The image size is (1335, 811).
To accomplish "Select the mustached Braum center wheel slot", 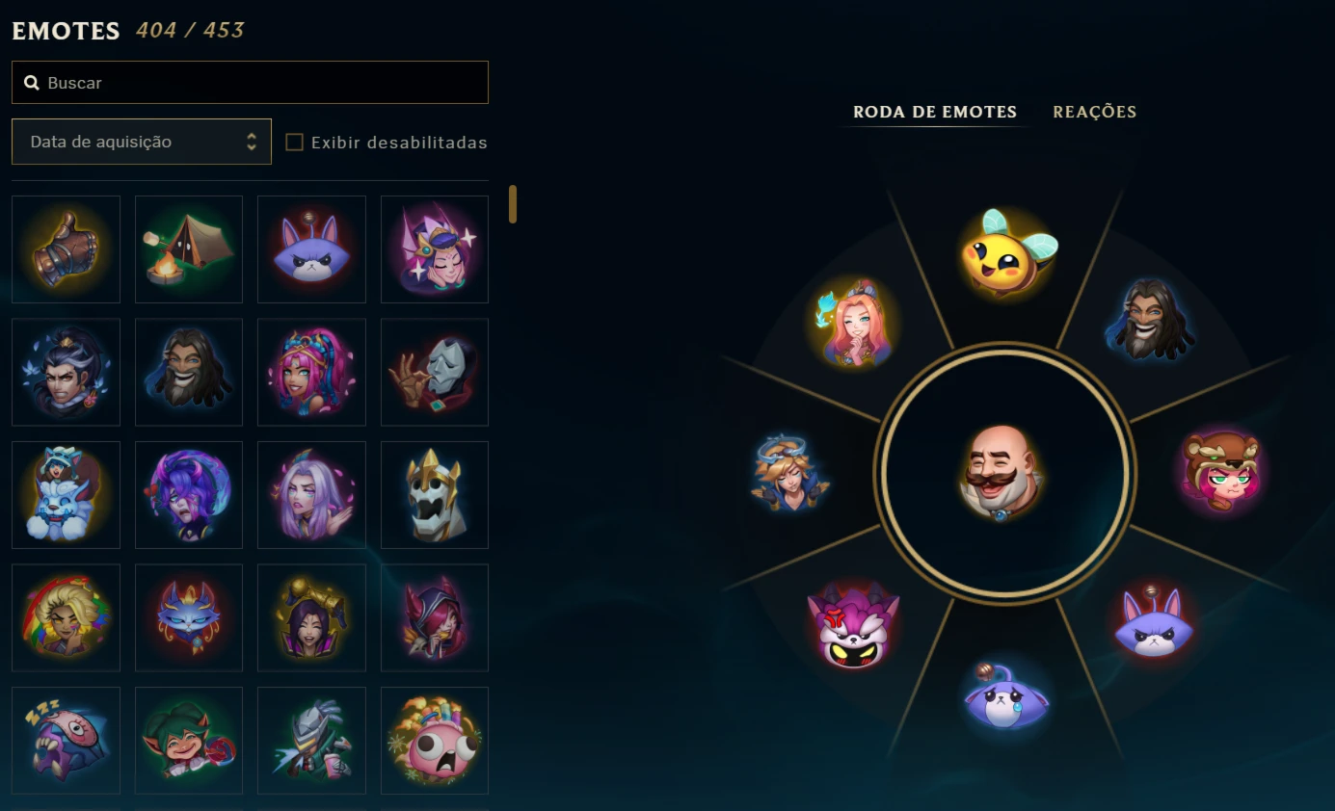I will click(1004, 472).
